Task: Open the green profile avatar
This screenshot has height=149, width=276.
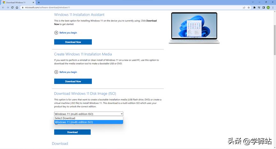Action: tap(268, 8)
